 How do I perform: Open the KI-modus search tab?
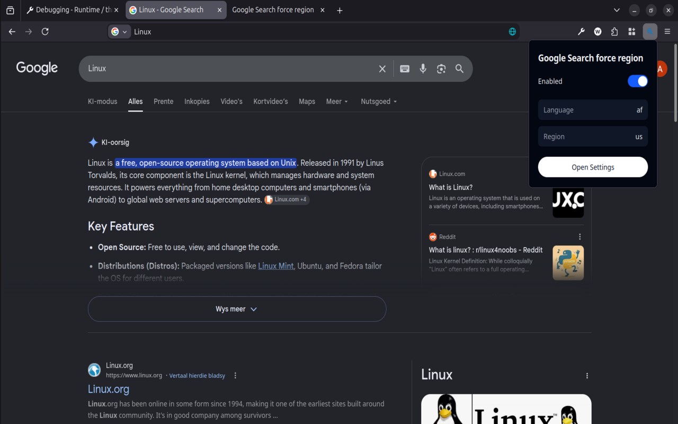coord(102,101)
